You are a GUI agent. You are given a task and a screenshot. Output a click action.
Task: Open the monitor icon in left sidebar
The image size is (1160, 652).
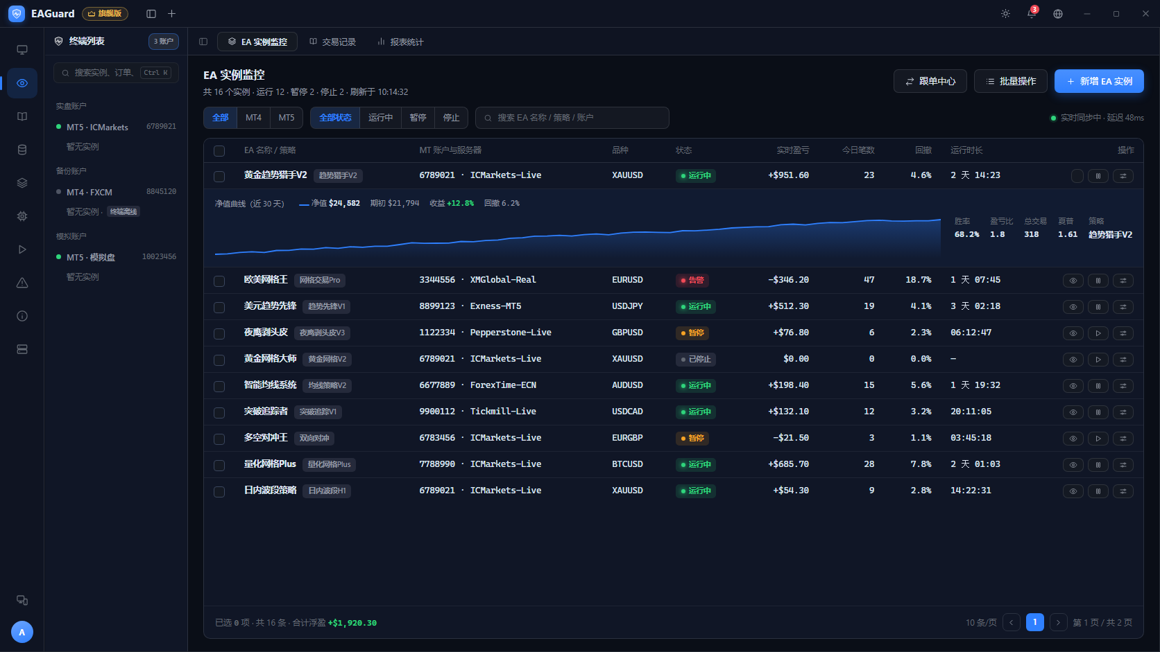pyautogui.click(x=22, y=50)
